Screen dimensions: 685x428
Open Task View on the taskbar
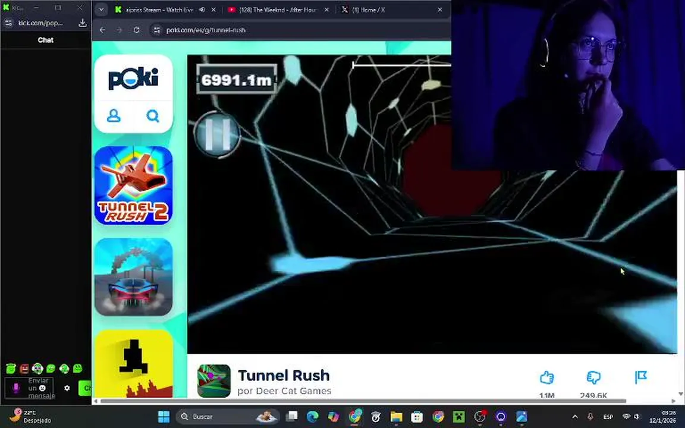[x=292, y=417]
